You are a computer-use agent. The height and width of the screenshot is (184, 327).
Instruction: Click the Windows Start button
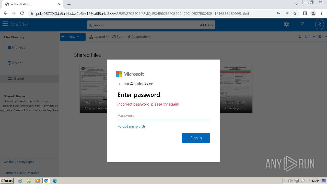pyautogui.click(x=7, y=181)
